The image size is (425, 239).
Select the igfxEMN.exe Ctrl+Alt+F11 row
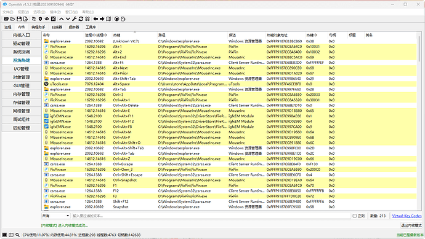point(229,116)
